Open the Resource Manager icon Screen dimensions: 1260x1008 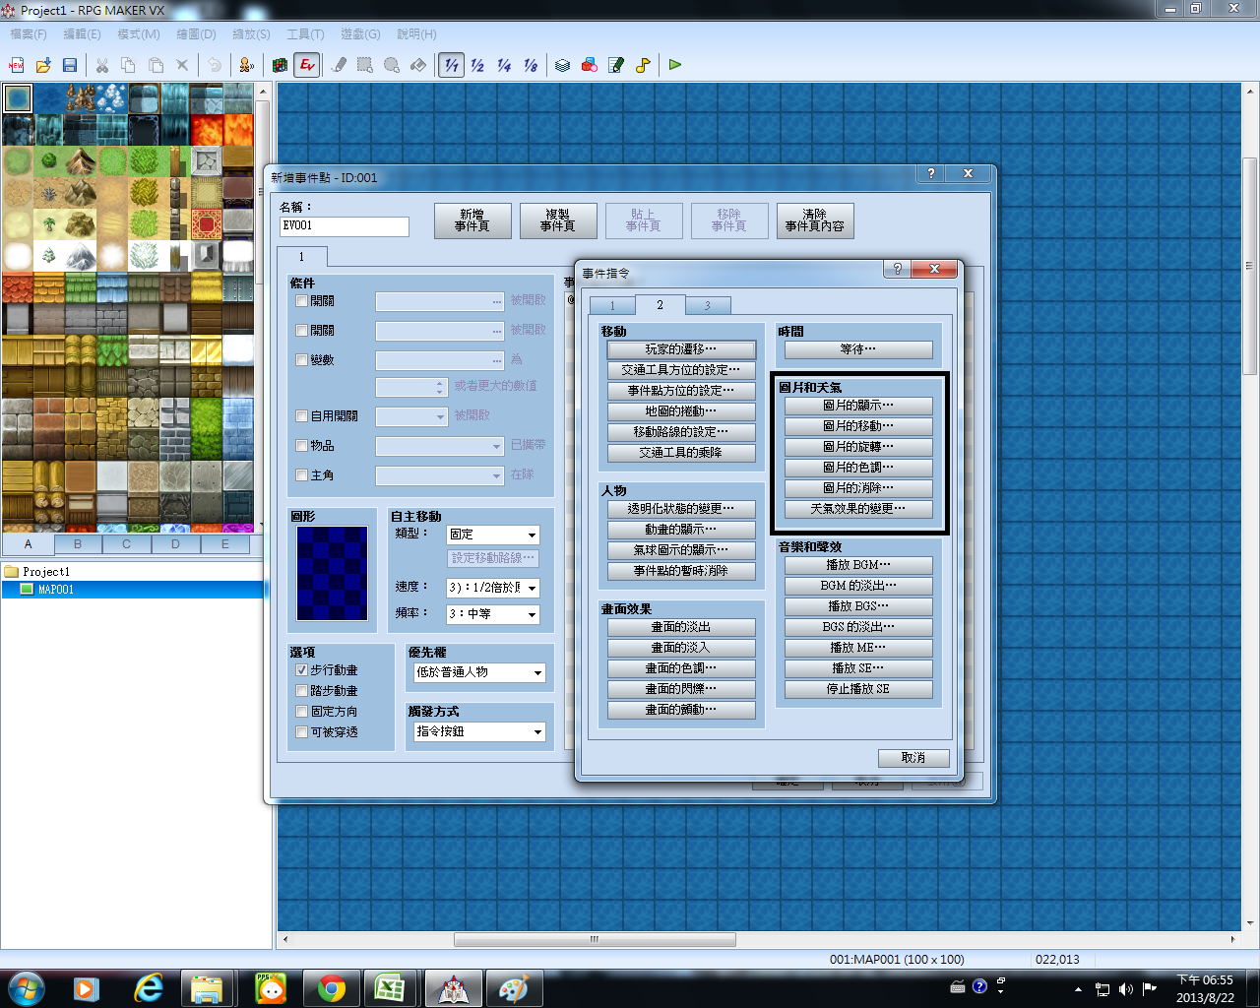tap(589, 65)
